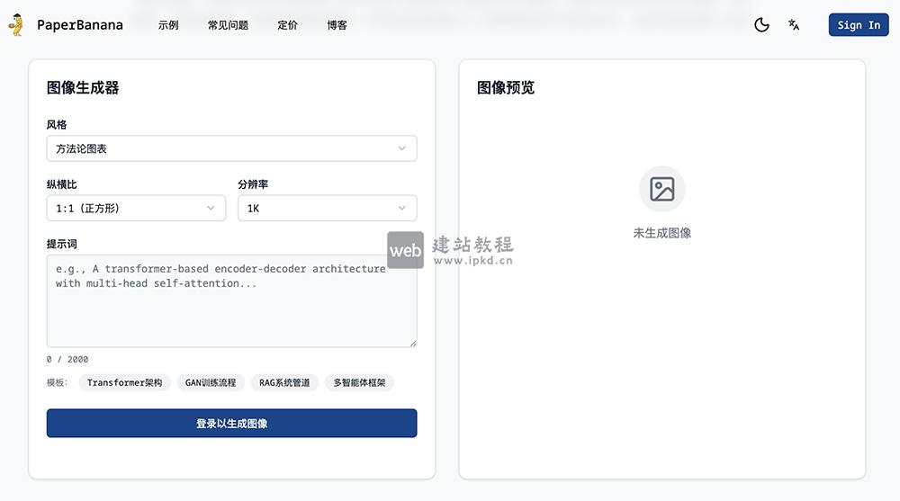This screenshot has width=900, height=501.
Task: Click the 分辨率 field label
Action: 253,184
